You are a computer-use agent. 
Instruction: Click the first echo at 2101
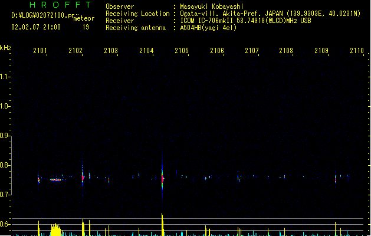click(38, 179)
